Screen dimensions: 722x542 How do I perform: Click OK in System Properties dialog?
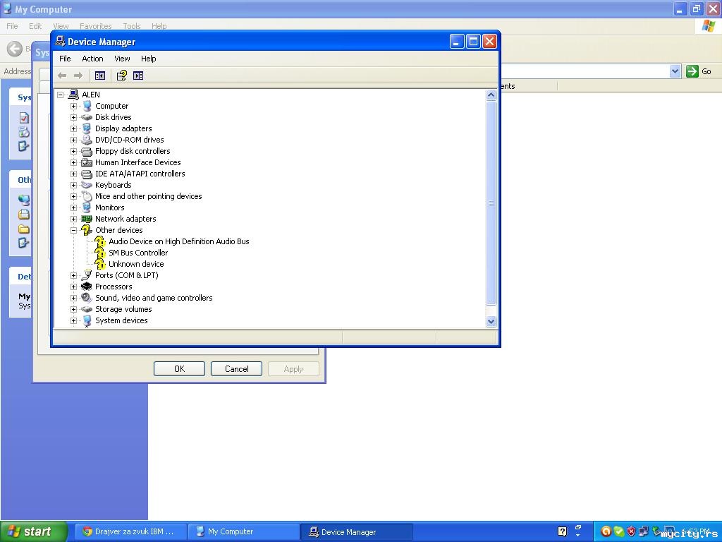point(179,368)
